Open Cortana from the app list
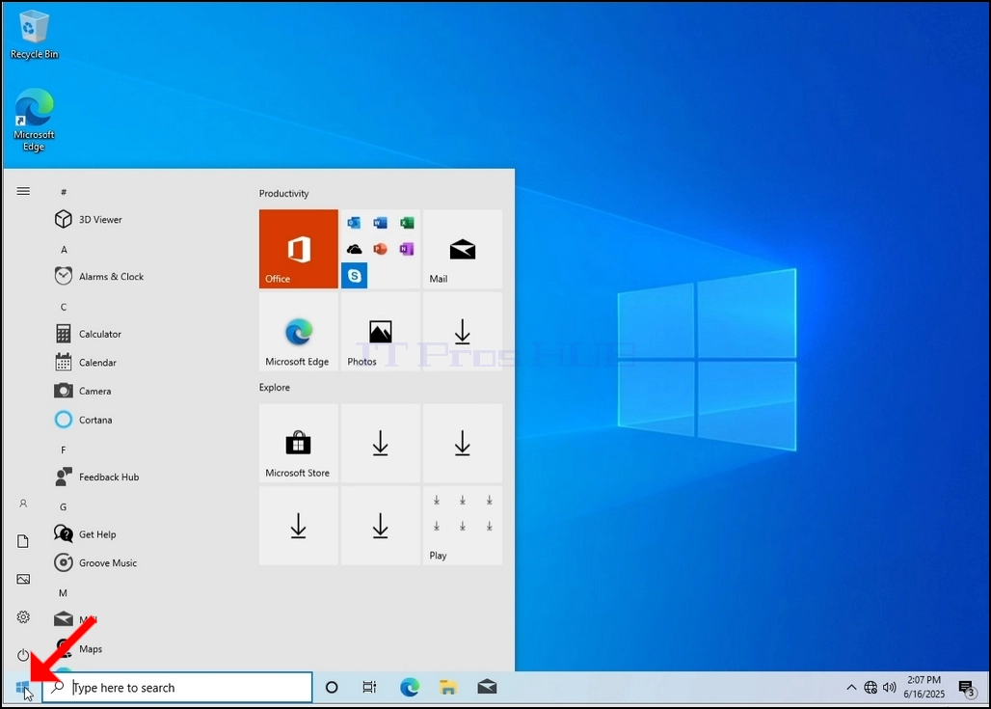 pyautogui.click(x=83, y=420)
